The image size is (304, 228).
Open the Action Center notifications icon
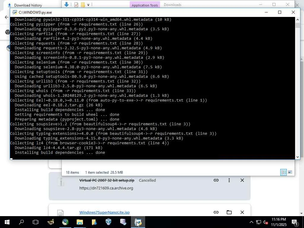(295, 222)
